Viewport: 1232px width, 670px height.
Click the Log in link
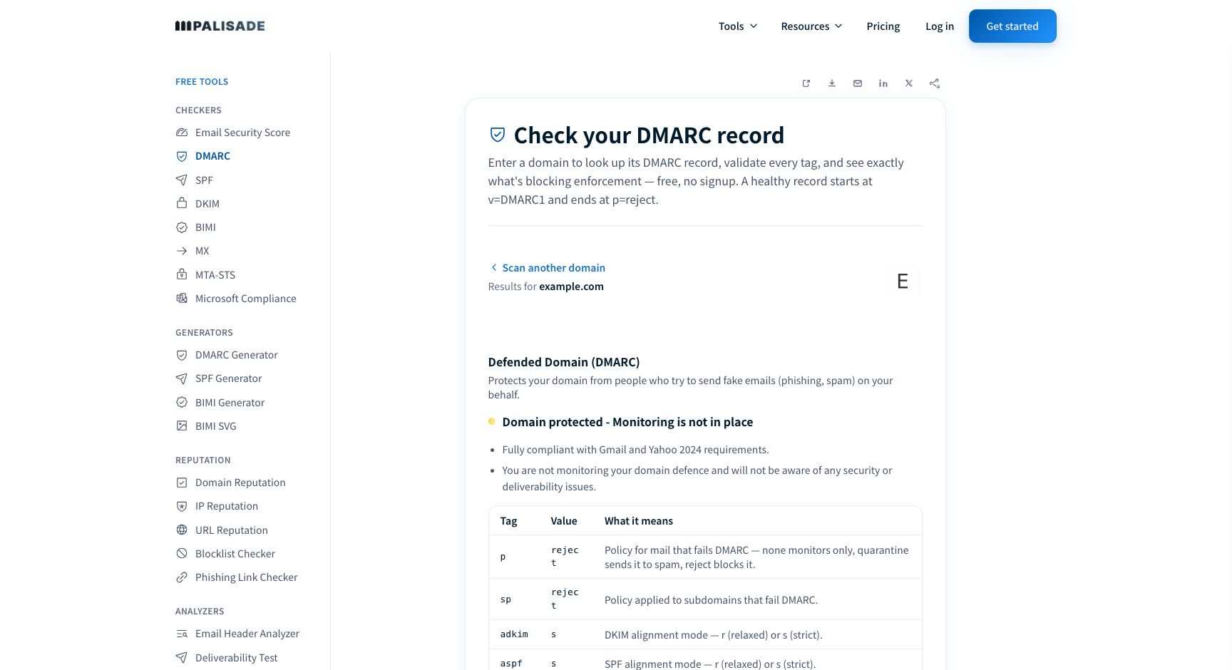coord(939,26)
